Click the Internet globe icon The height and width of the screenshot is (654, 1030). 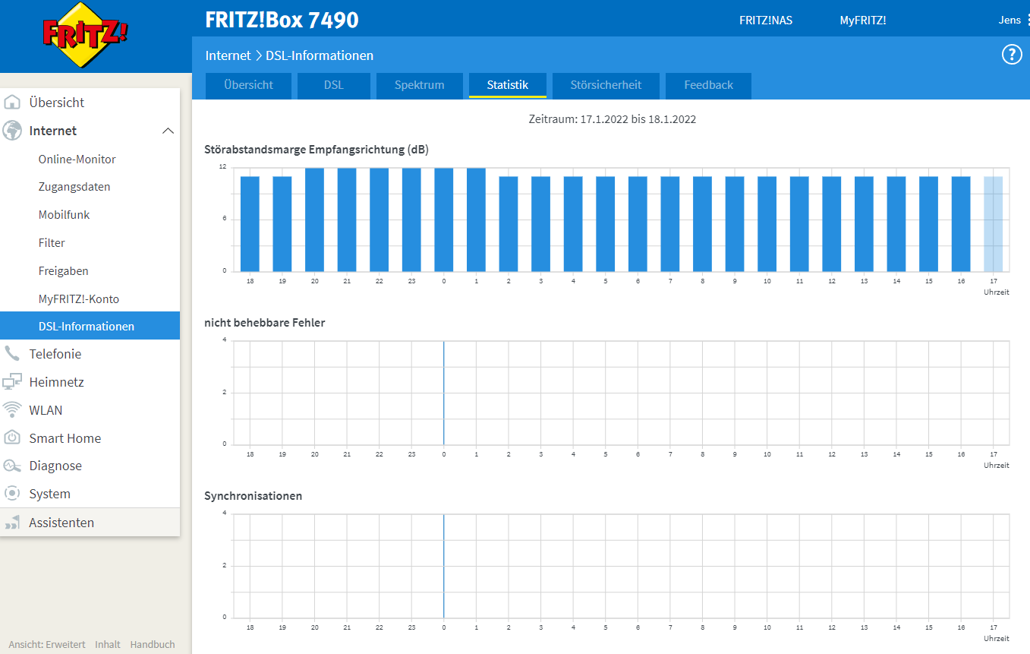(12, 131)
